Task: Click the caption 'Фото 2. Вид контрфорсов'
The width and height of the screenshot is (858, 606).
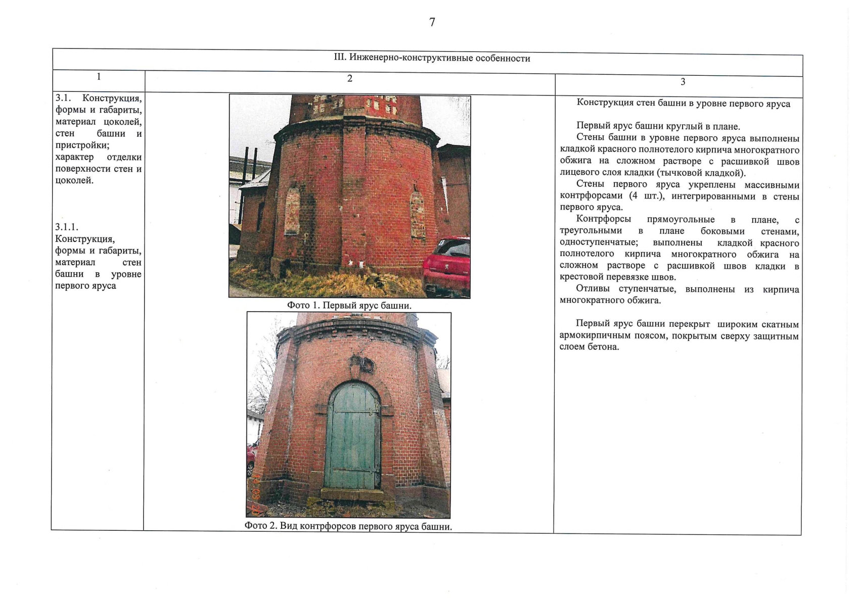Action: (348, 526)
